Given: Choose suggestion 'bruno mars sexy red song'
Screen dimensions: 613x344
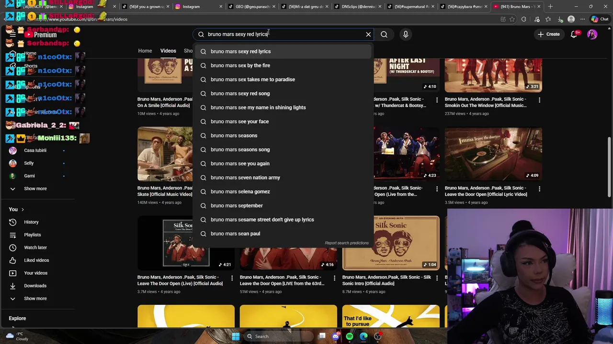Looking at the screenshot, I should point(283,94).
